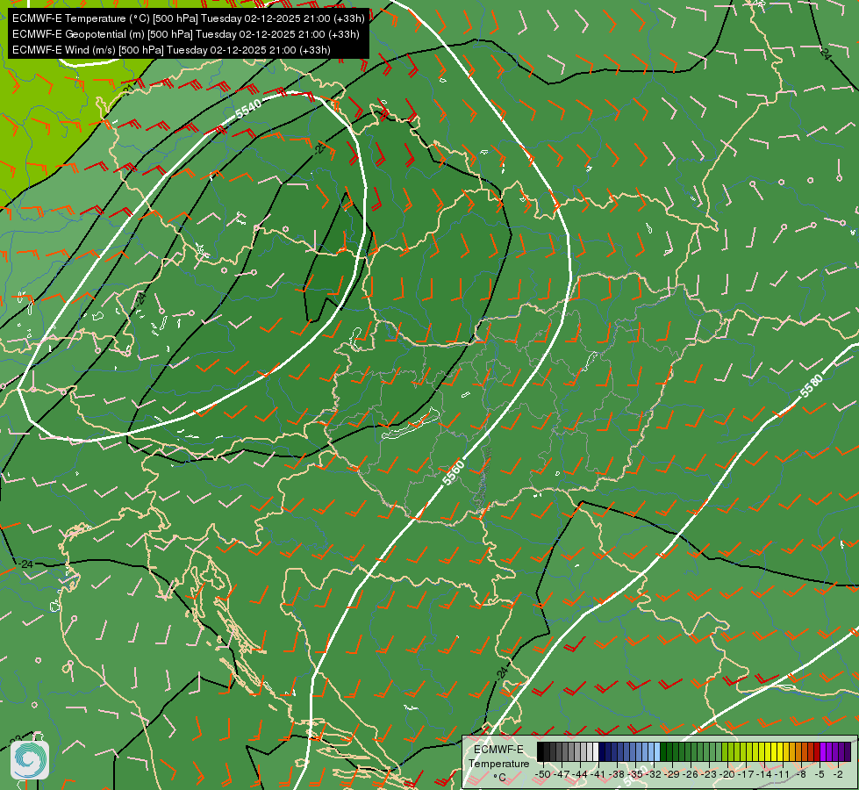Click the -17 value on the legend scale
Image resolution: width=859 pixels, height=790 pixels.
(746, 774)
